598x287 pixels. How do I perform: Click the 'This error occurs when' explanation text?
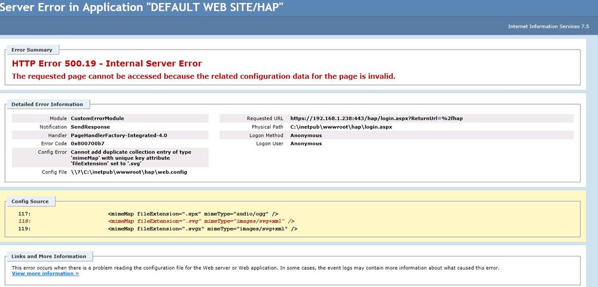(x=255, y=268)
